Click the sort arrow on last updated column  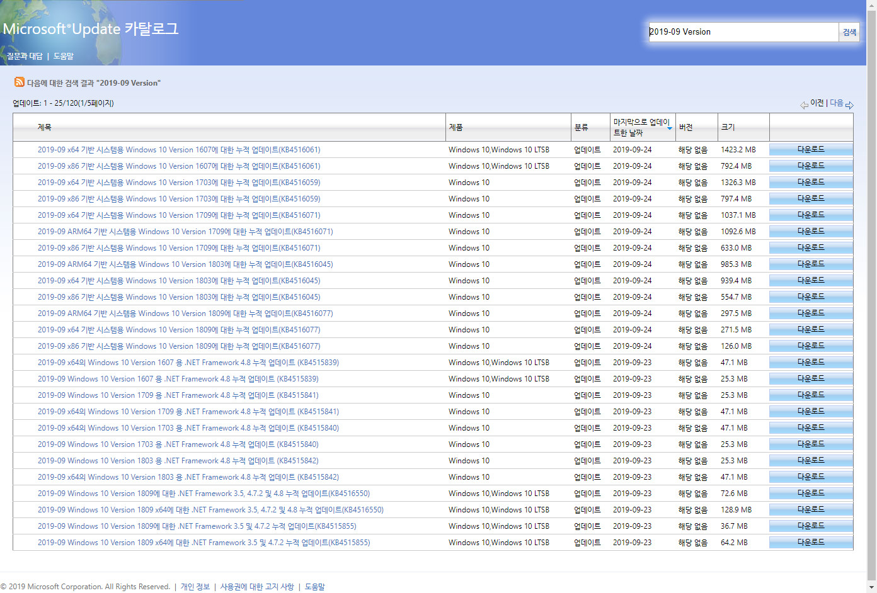tap(670, 128)
